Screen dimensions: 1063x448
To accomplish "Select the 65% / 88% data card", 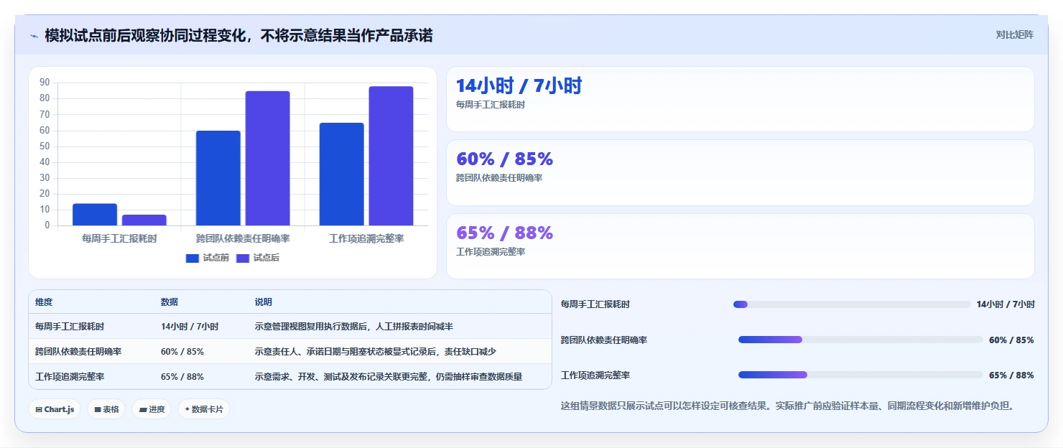I will pos(741,246).
